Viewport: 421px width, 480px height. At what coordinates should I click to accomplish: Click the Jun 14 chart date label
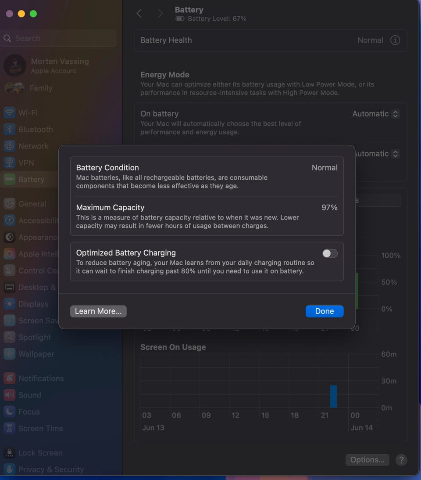[x=362, y=428]
